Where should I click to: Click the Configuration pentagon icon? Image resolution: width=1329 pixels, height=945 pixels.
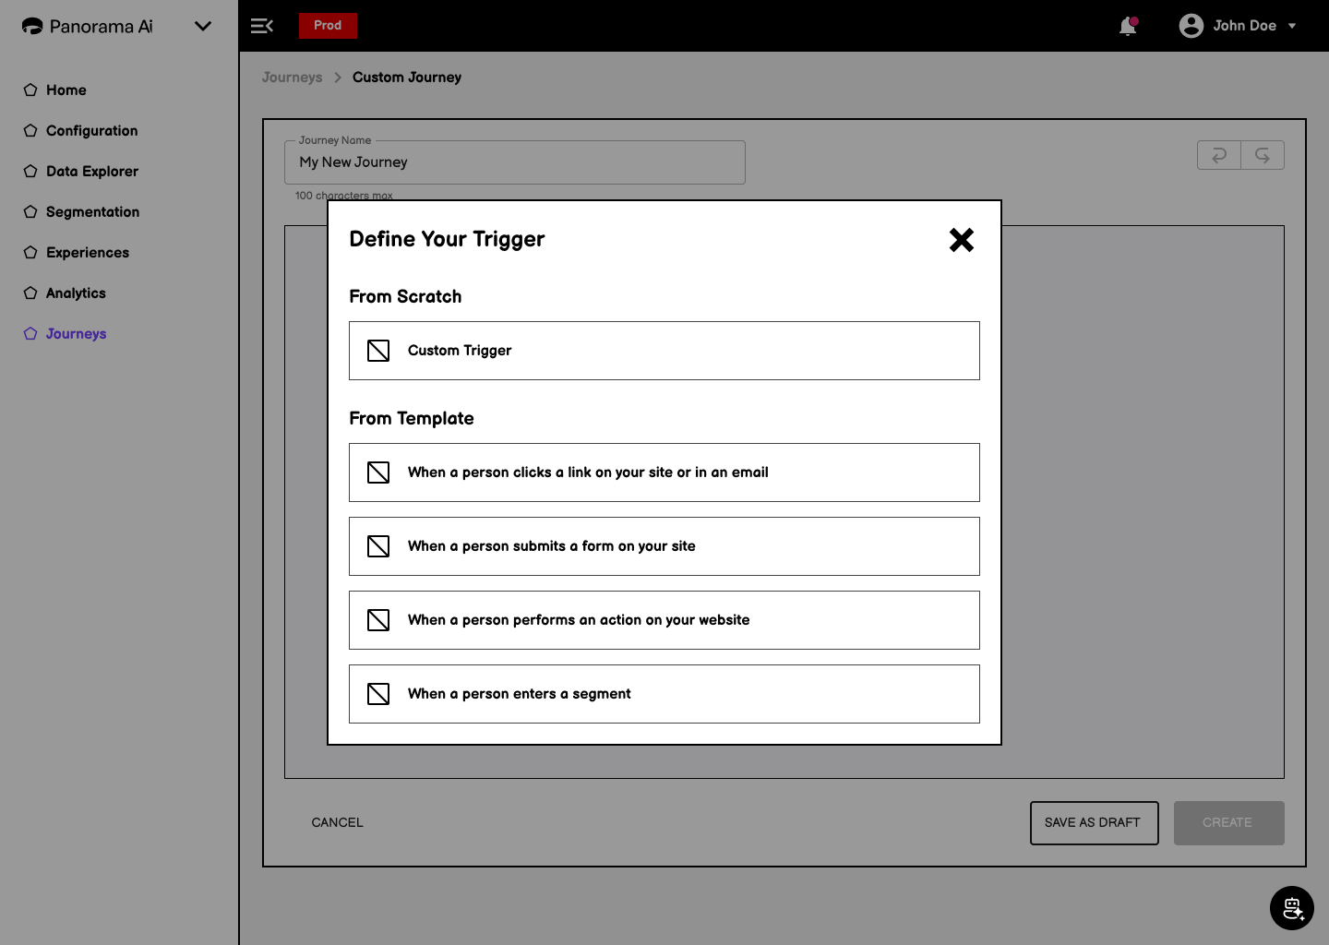coord(30,130)
